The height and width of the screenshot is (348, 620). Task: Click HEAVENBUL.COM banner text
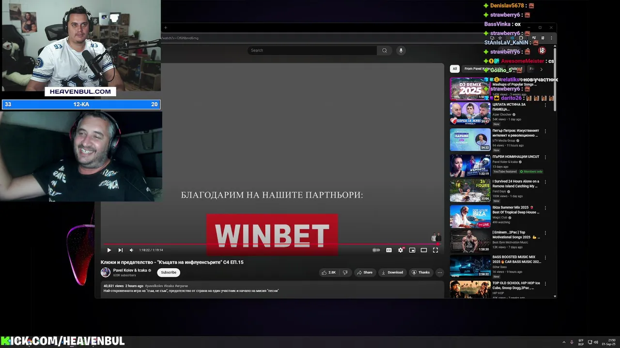point(80,91)
